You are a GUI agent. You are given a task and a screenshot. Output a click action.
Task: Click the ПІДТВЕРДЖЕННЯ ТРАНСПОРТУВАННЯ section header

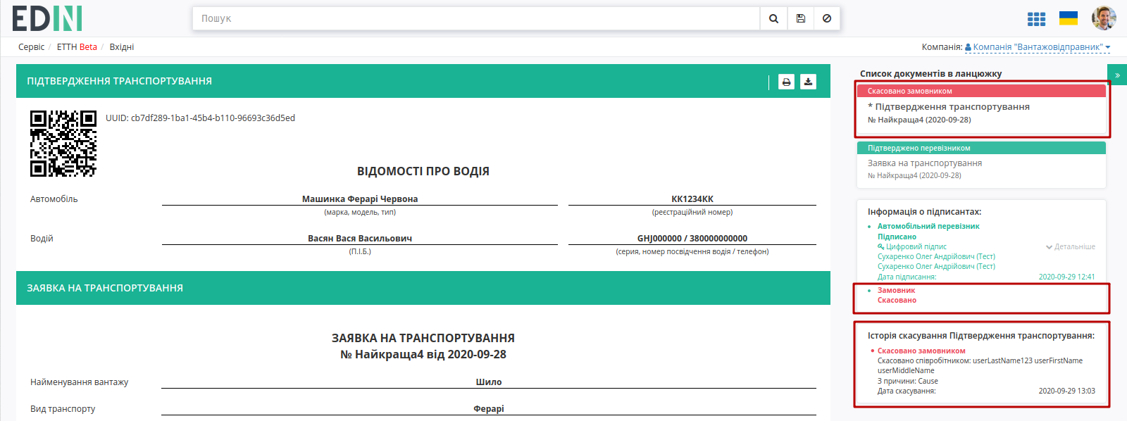[423, 81]
